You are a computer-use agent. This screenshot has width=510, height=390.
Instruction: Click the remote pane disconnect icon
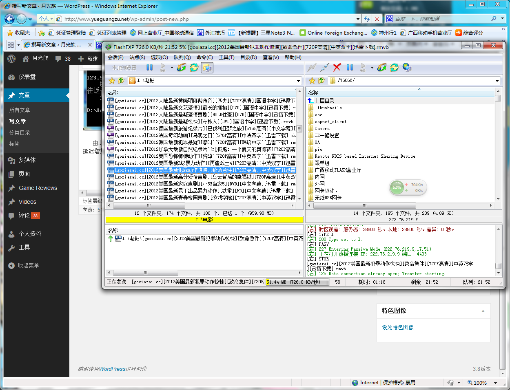(x=324, y=67)
